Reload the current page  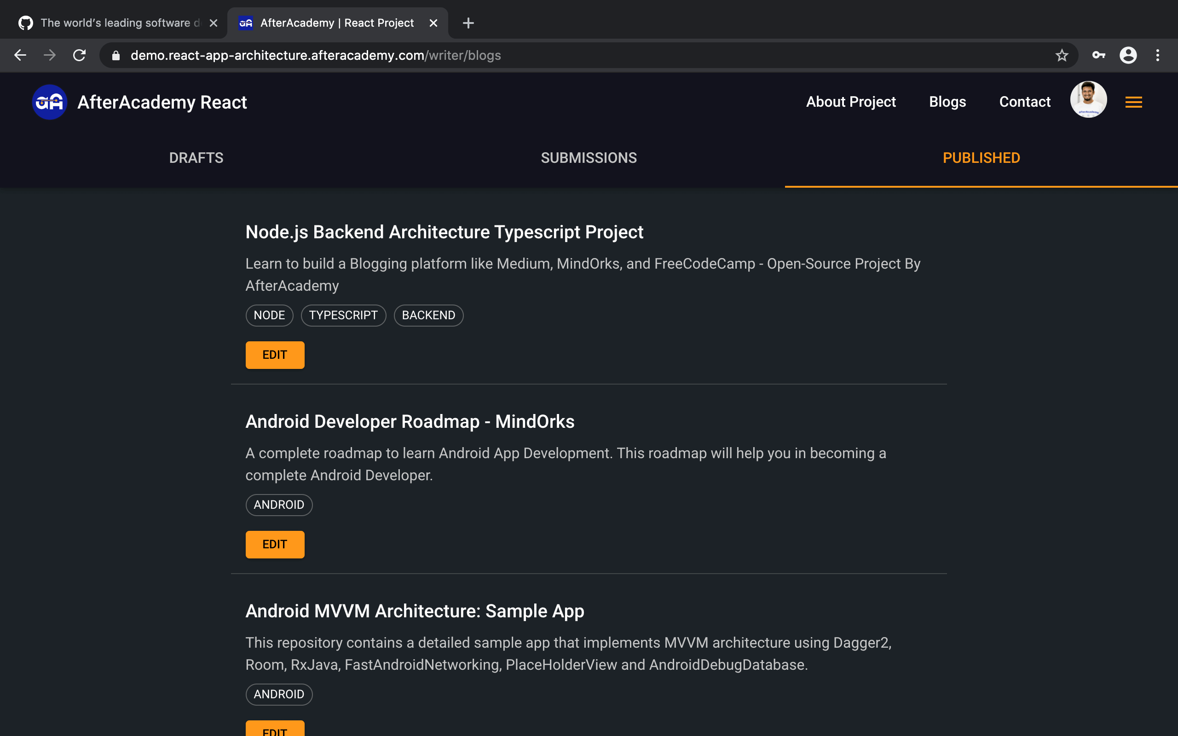point(79,56)
